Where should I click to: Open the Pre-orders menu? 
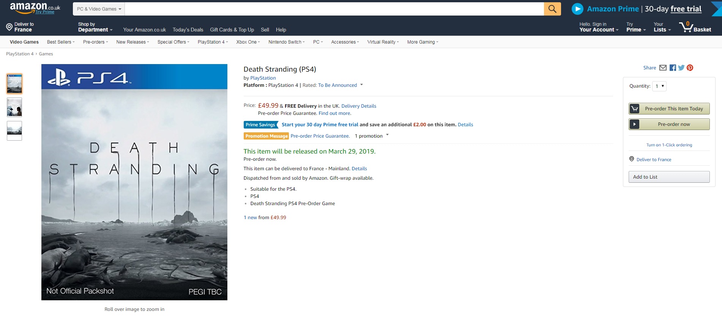pyautogui.click(x=96, y=42)
